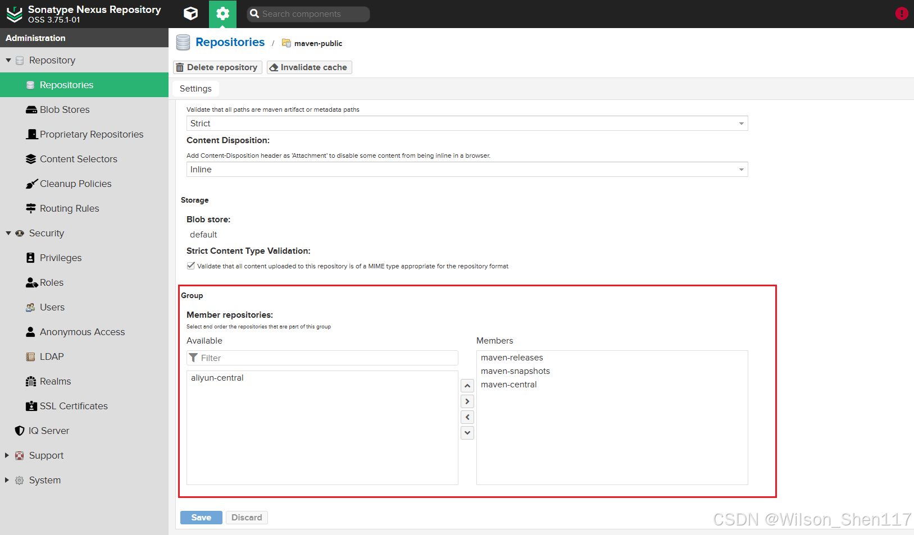
Task: Switch to the Settings tab
Action: coord(195,89)
